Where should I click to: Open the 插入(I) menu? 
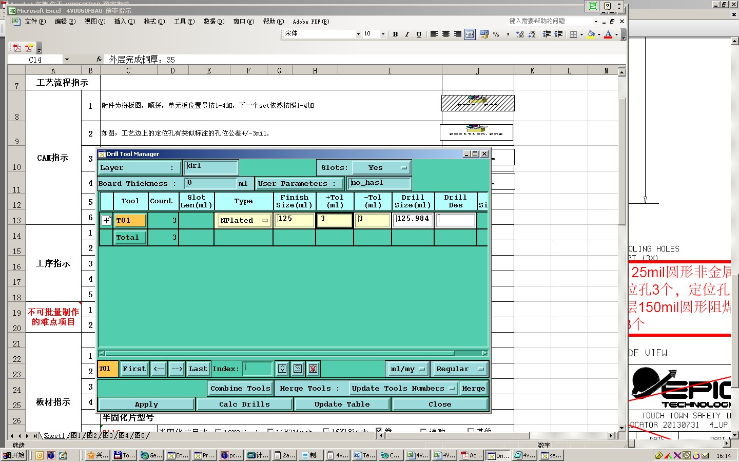pyautogui.click(x=124, y=22)
